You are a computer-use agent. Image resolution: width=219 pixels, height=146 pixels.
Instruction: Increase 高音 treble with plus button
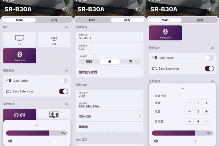point(206,103)
